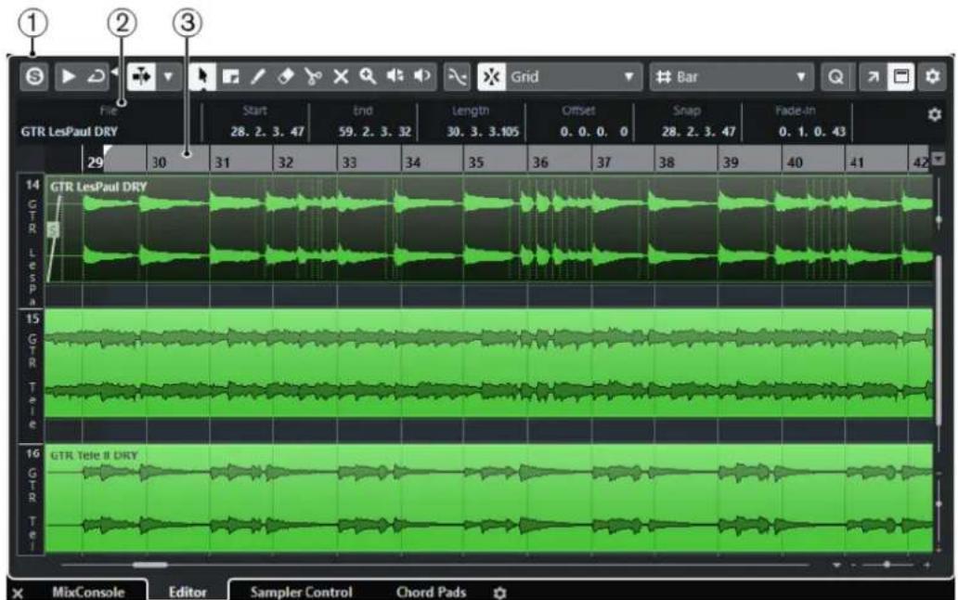Image resolution: width=958 pixels, height=600 pixels.
Task: Activate the Mute X tool
Action: (x=341, y=77)
